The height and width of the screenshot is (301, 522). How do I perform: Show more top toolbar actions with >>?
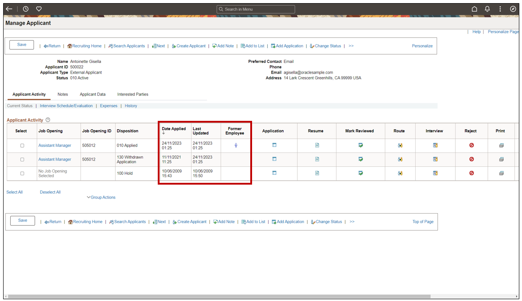coord(351,46)
